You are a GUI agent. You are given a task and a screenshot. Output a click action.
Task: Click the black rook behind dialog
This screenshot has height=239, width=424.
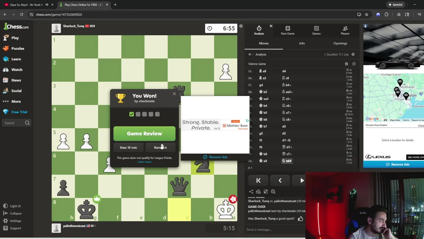(x=179, y=90)
